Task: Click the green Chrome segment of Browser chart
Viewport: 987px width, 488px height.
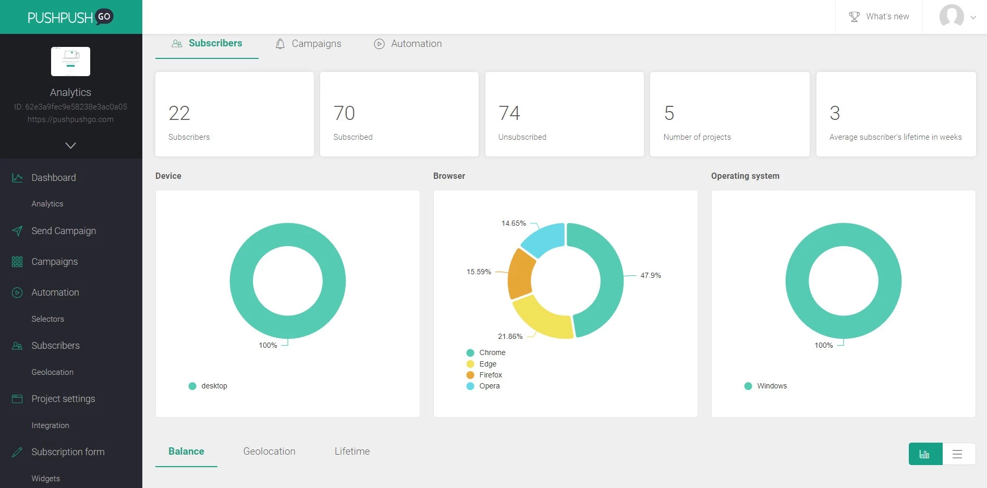Action: pyautogui.click(x=611, y=276)
